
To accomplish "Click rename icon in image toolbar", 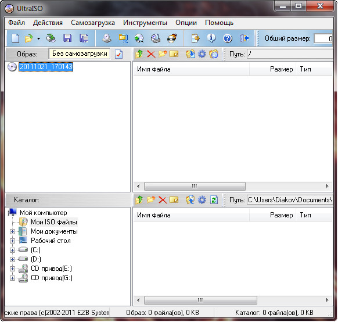I will [x=174, y=54].
